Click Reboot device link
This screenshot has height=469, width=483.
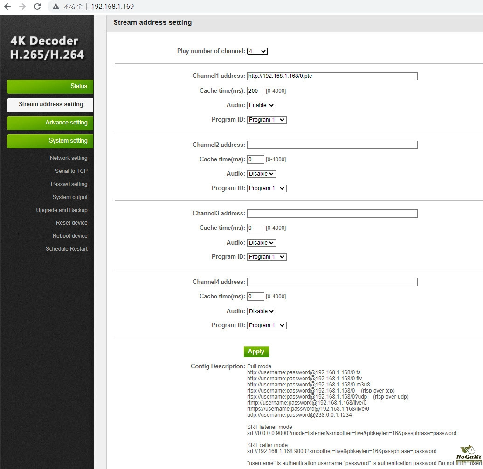(70, 236)
